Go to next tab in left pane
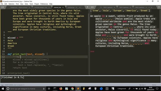Viewport: 161px width, 91px height. 3,7
